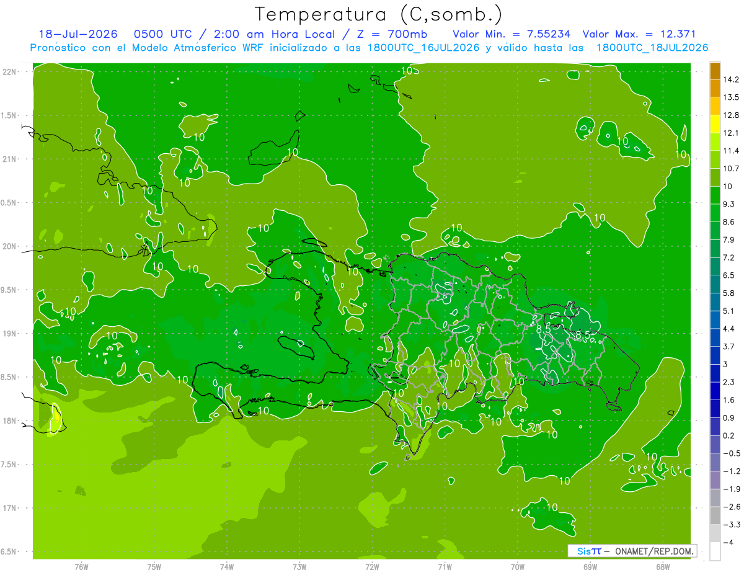Screen dimensions: 744x575
Task: Click the '-0.5' colorbar value
Action: pyautogui.click(x=732, y=453)
